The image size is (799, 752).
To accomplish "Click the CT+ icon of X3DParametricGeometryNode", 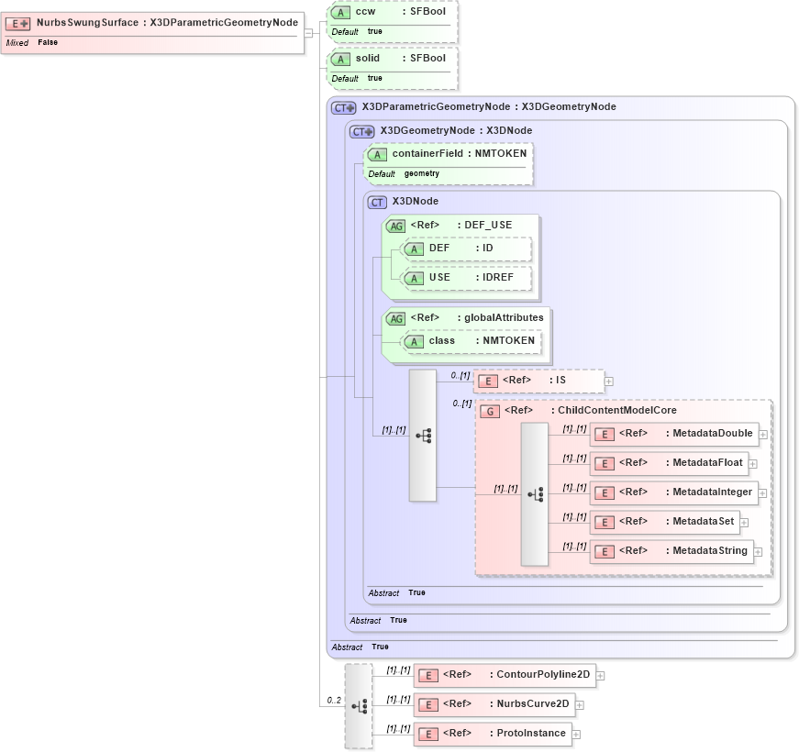I will tap(343, 107).
